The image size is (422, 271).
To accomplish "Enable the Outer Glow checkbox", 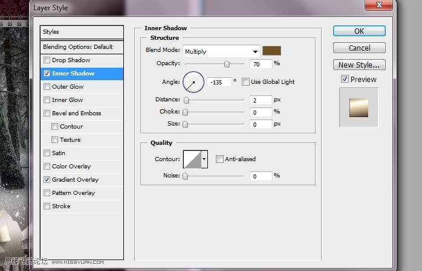I will (x=47, y=86).
